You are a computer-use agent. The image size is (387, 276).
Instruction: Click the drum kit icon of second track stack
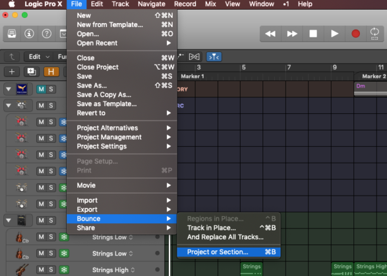[x=22, y=106]
